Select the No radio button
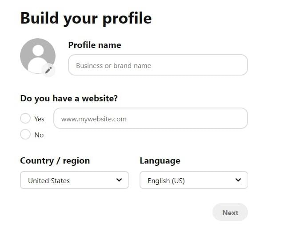Image resolution: width=288 pixels, height=228 pixels. 25,134
